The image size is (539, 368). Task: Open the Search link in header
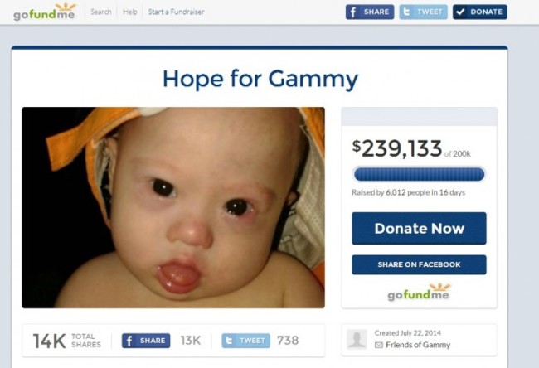point(101,12)
